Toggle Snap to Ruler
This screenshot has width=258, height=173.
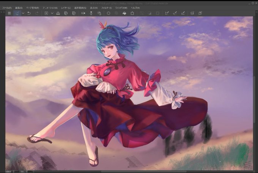[x=167, y=13]
